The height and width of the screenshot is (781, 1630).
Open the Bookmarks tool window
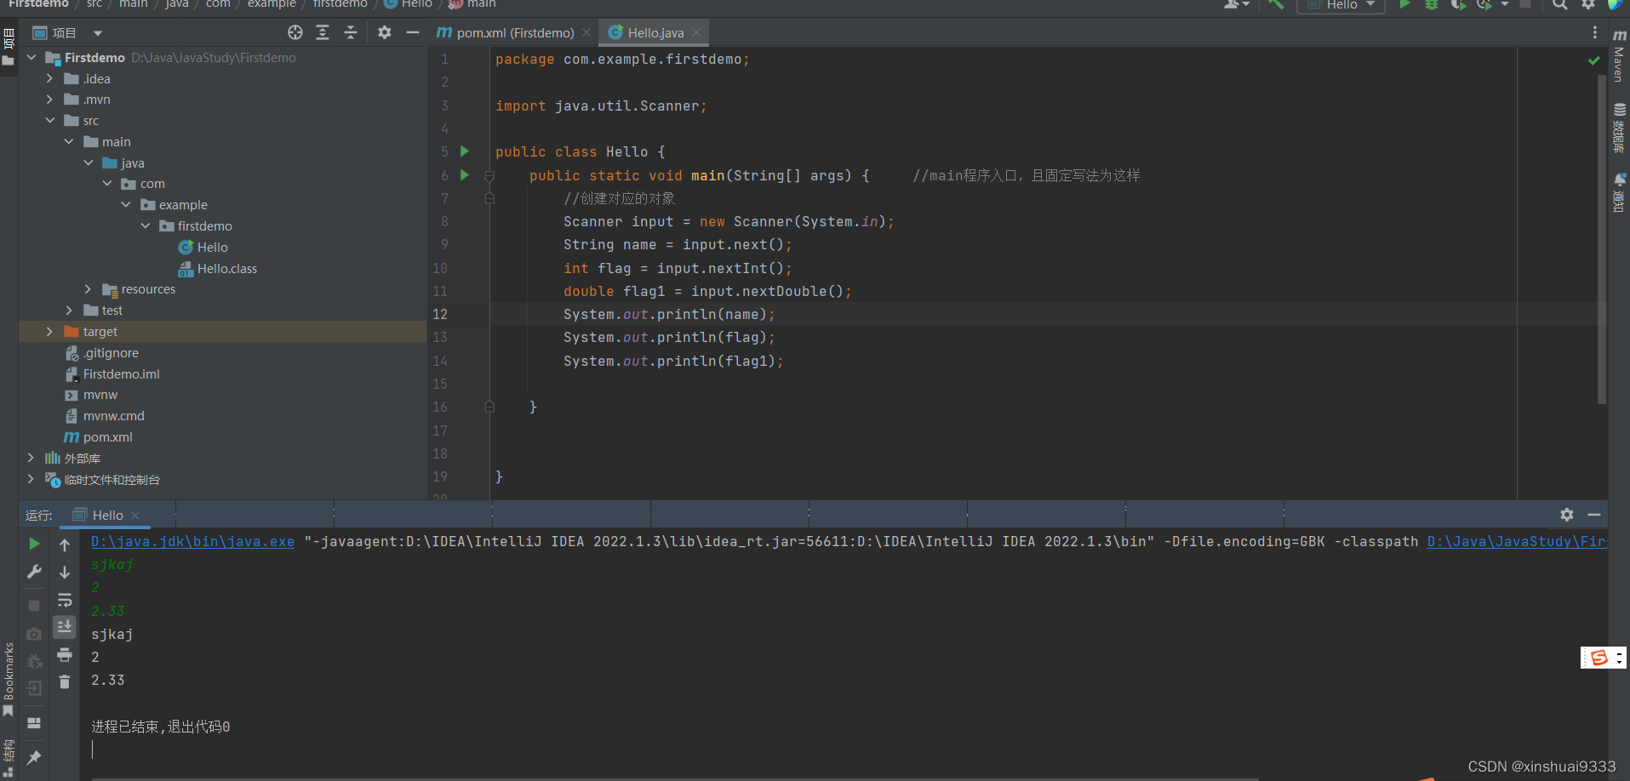coord(9,678)
